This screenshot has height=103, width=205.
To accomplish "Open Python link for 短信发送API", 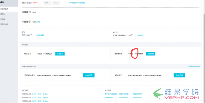I will pos(45,94).
